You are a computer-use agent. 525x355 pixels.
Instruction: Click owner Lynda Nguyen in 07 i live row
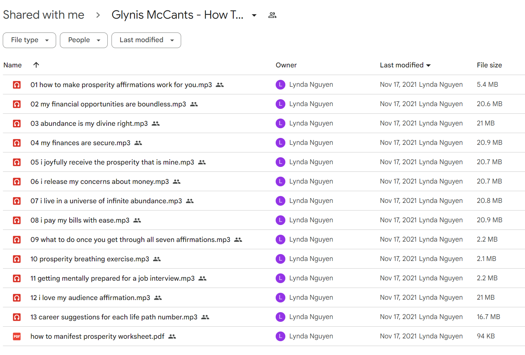tap(311, 201)
